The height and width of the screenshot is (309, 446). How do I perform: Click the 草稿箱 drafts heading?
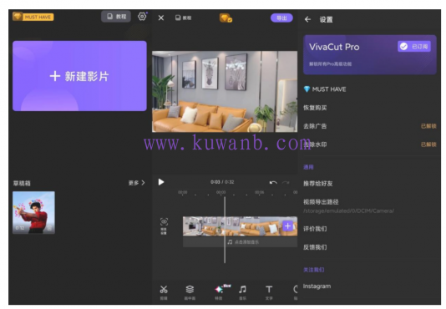(22, 183)
